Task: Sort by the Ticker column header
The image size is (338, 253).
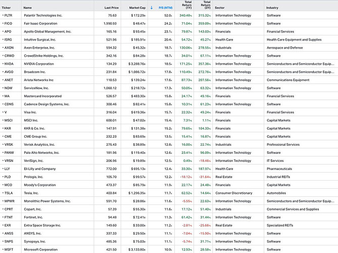Action: [6, 8]
